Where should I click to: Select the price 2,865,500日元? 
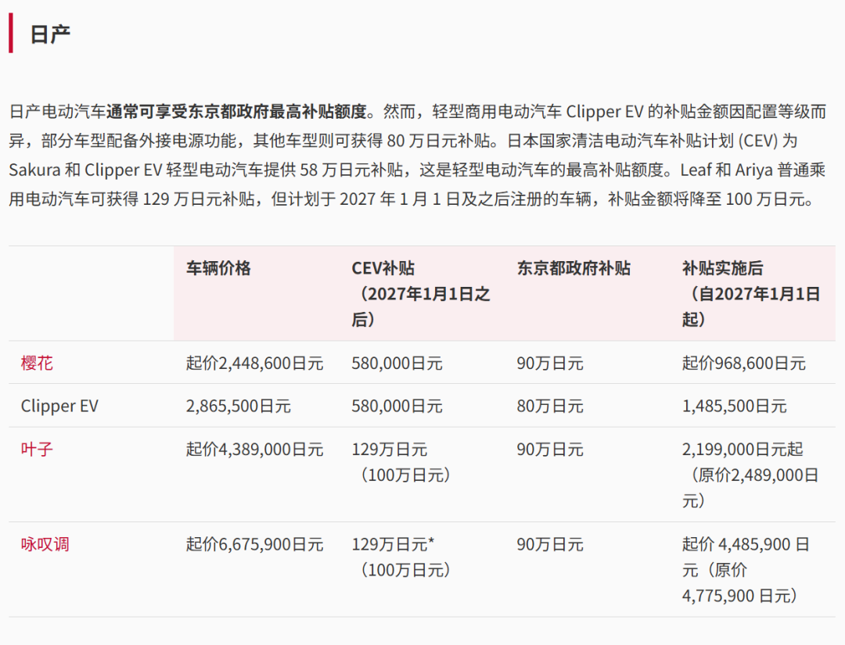coord(238,406)
